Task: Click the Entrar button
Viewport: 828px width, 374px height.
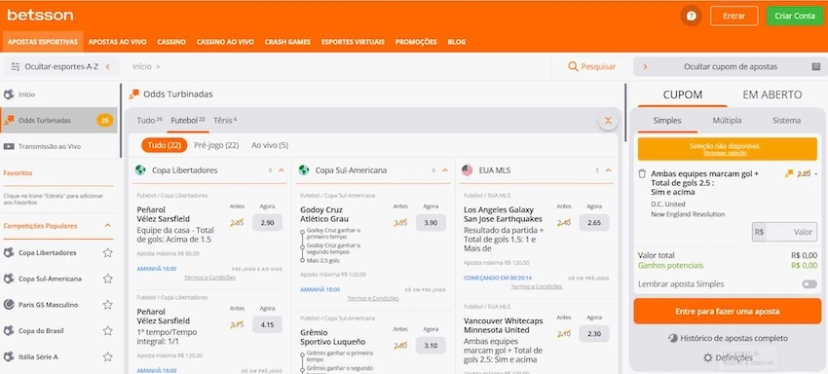Action: click(734, 16)
